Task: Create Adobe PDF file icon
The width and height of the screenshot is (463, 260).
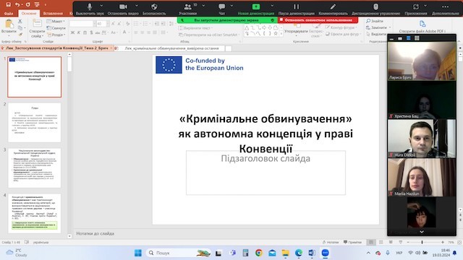Action: [422, 24]
